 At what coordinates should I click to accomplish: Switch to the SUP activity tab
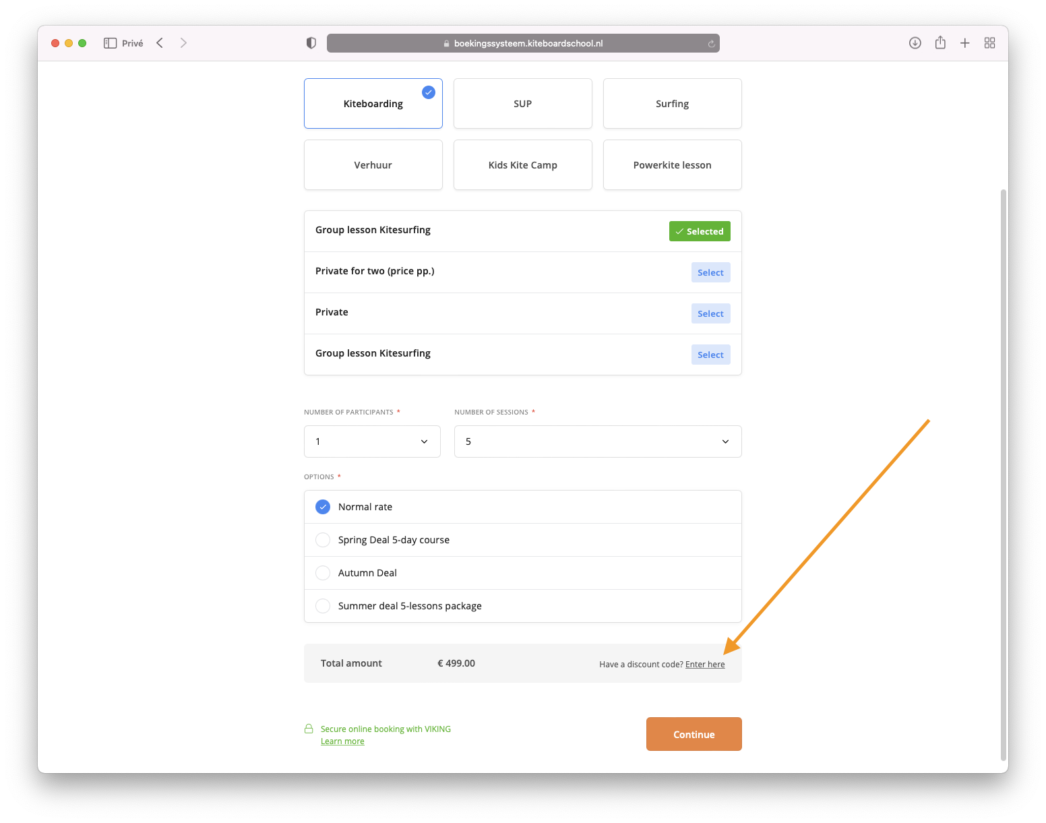point(522,104)
